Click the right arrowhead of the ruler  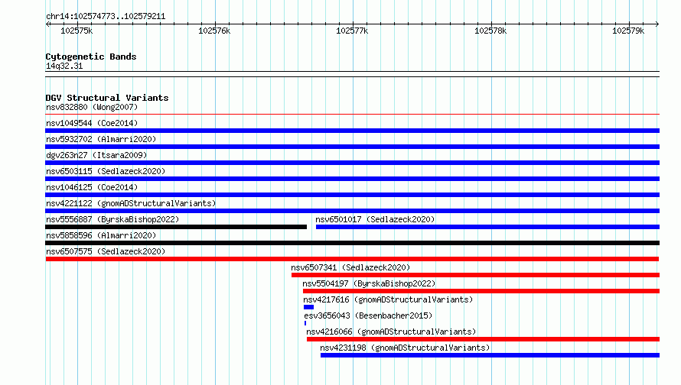point(657,24)
